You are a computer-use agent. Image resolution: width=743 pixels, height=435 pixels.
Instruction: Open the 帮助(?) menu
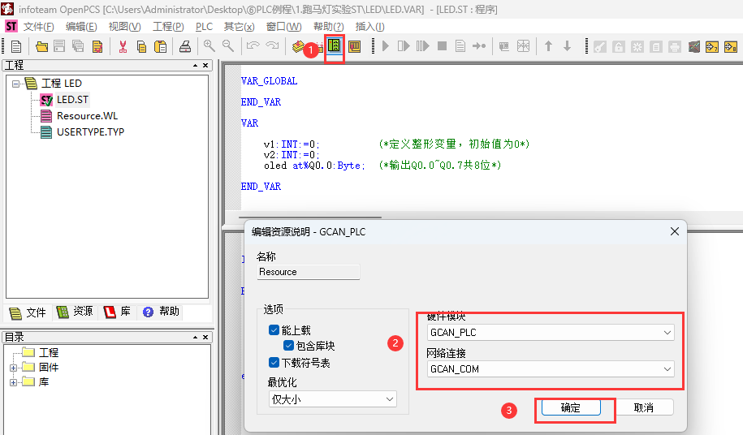(328, 27)
